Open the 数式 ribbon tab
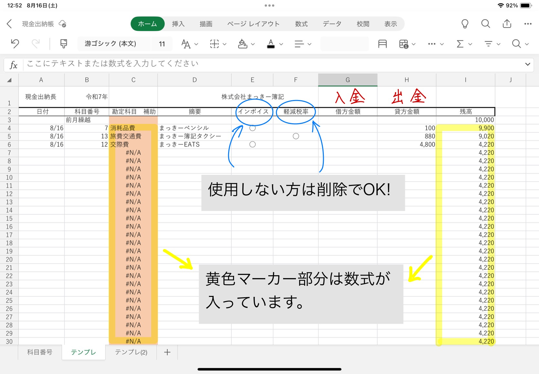The height and width of the screenshot is (374, 539). [x=301, y=24]
